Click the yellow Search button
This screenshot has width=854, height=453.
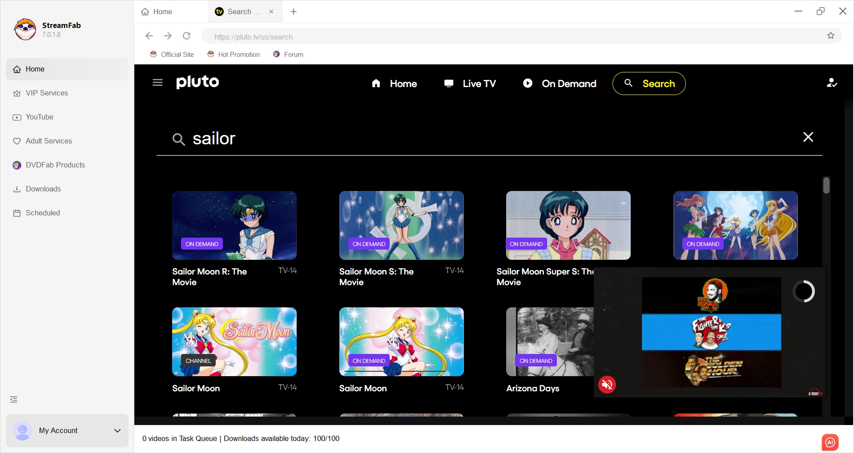[649, 83]
